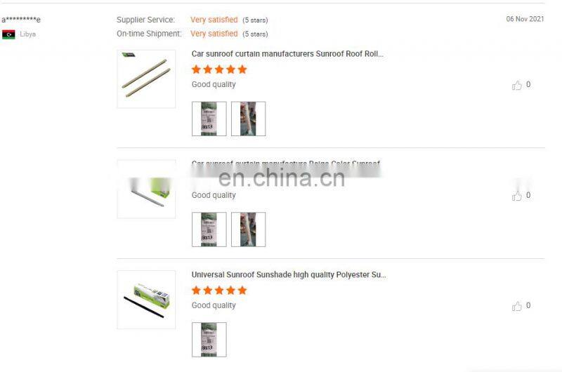
Task: View the second review's beige roll photo
Action: (249, 229)
